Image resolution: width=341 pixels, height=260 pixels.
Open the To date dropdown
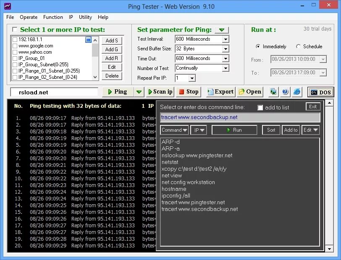coord(323,73)
